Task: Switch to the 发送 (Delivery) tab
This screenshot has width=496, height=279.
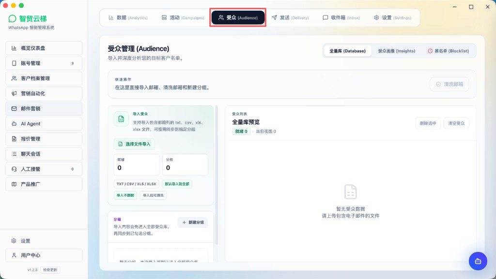Action: pos(291,18)
